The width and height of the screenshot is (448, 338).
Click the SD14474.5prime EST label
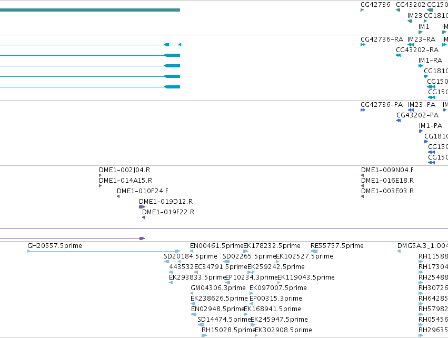[224, 320]
